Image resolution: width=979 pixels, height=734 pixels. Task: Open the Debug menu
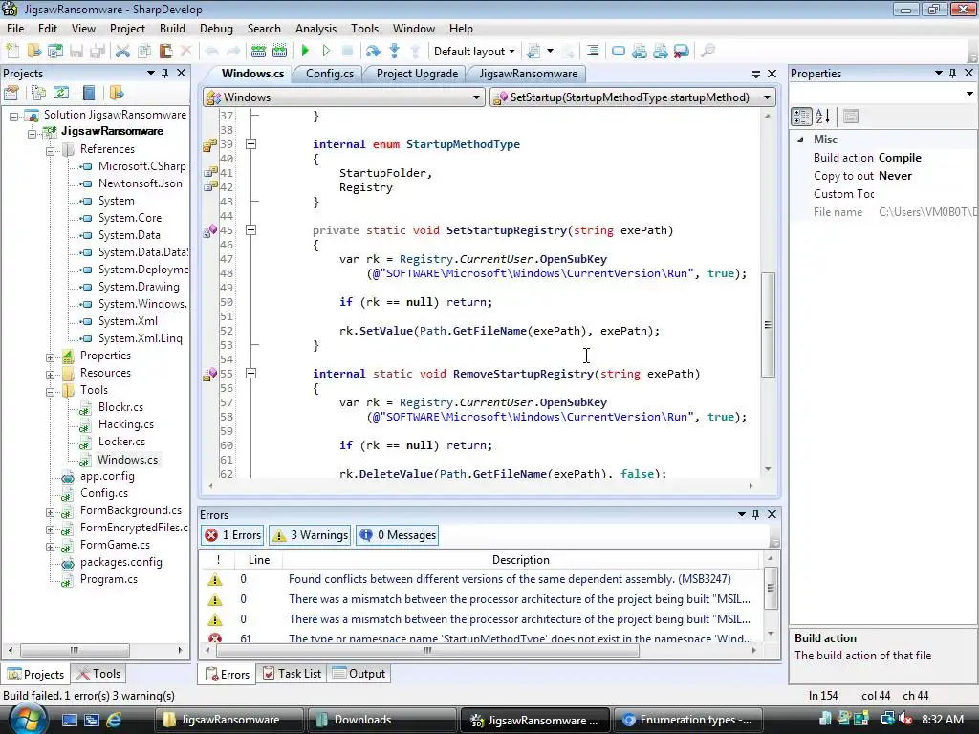pyautogui.click(x=216, y=29)
